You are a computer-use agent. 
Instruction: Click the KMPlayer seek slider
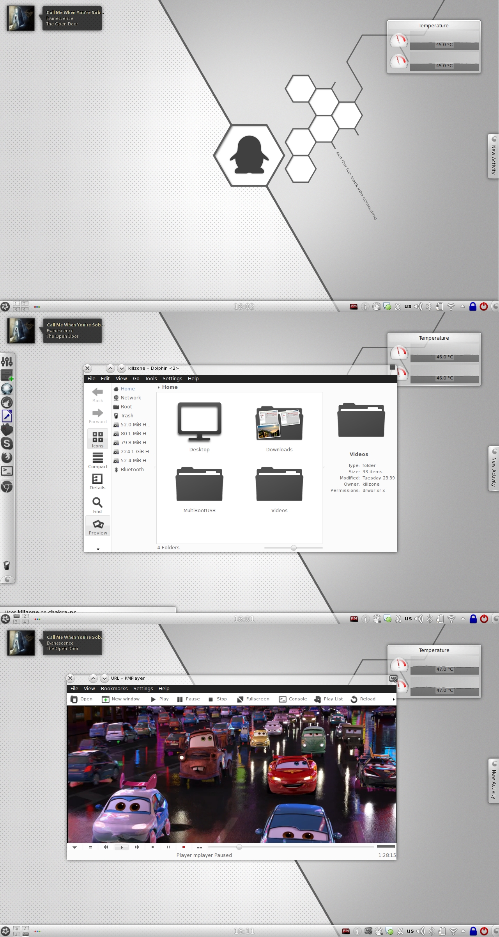pyautogui.click(x=291, y=847)
